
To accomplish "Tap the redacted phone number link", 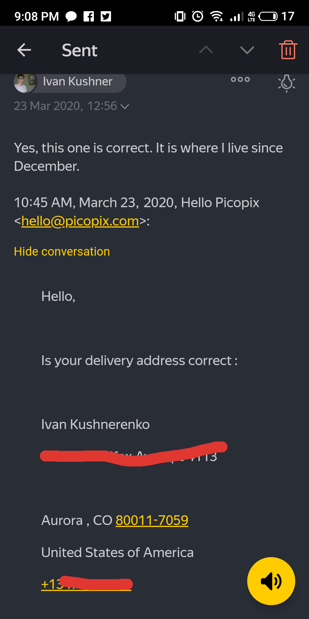I will (x=86, y=584).
